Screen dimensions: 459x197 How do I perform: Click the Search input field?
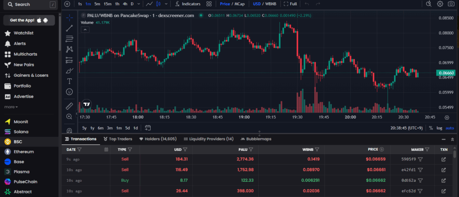click(x=27, y=4)
